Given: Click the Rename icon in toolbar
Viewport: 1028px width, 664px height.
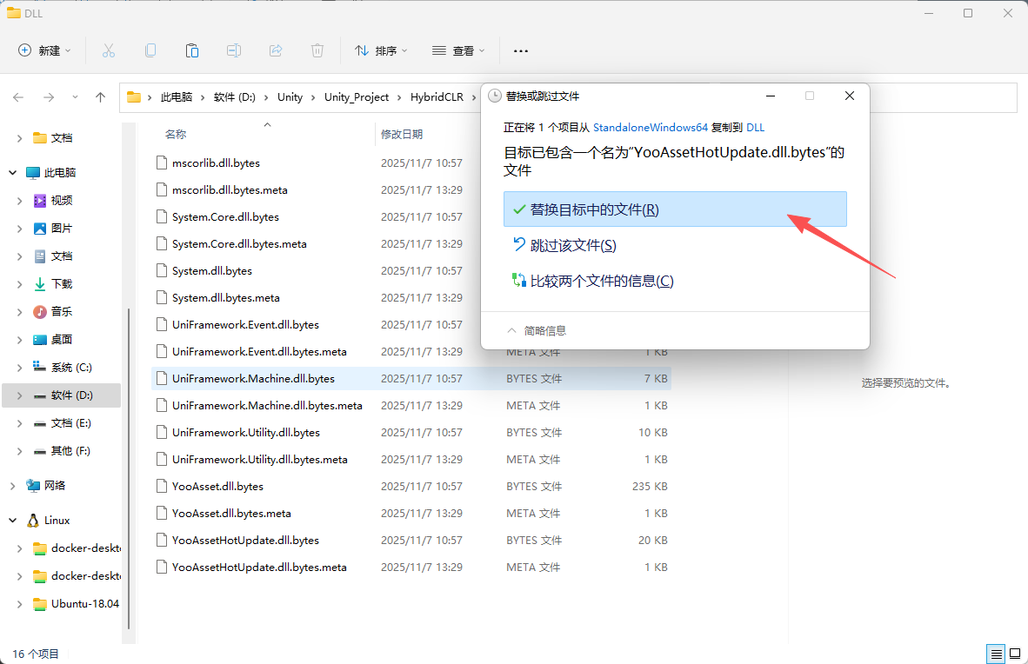Looking at the screenshot, I should (x=234, y=50).
